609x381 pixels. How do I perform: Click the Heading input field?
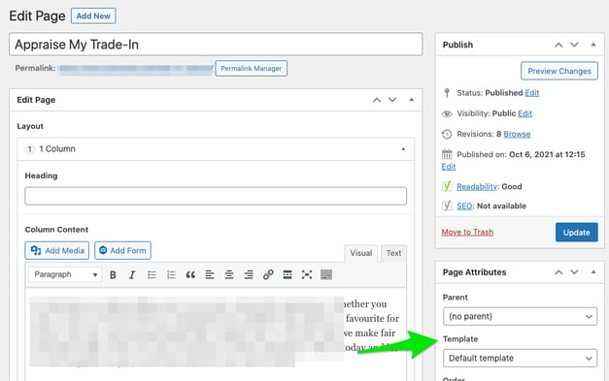tap(216, 196)
